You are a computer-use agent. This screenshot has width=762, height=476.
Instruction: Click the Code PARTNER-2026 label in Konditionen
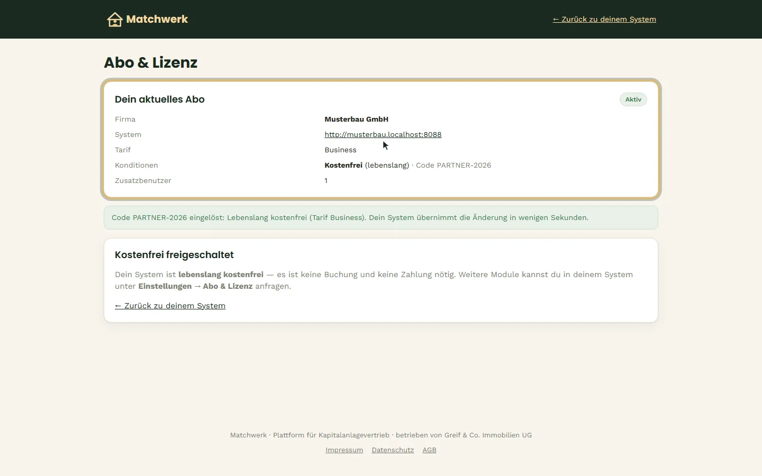click(453, 165)
